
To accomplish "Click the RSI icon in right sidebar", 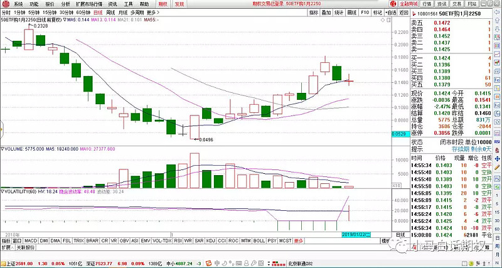I will pos(497,142).
